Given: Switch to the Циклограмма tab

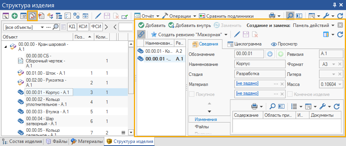Looking at the screenshot, I should click(x=244, y=44).
